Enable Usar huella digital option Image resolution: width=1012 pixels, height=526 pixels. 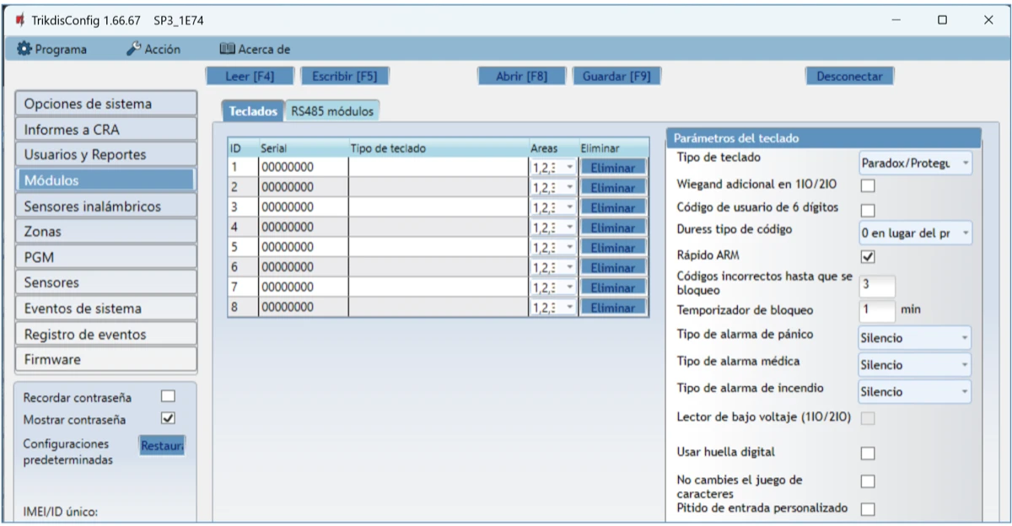(x=868, y=454)
